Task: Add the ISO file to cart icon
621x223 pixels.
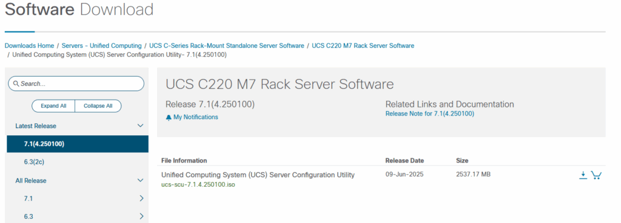Action: point(596,175)
